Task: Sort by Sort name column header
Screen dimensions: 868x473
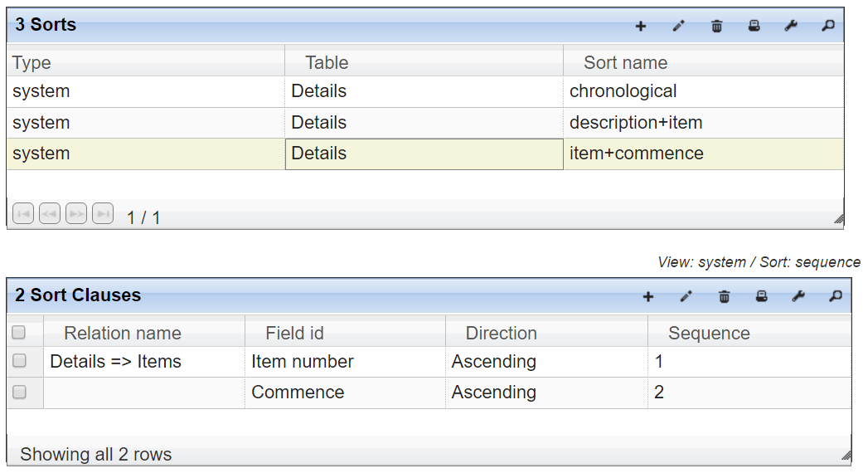Action: tap(704, 62)
